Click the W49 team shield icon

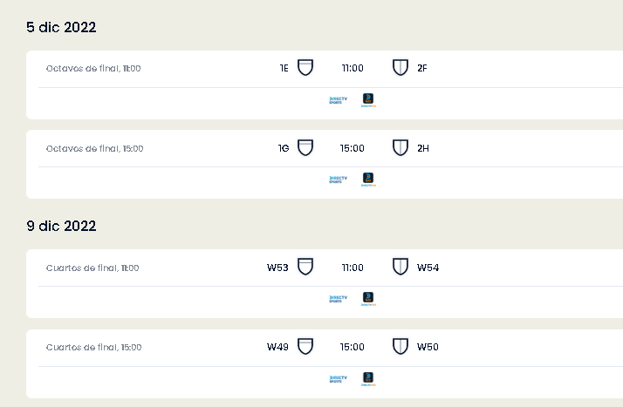(x=305, y=346)
